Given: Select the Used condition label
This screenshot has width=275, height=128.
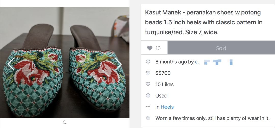Looking at the screenshot, I should [x=161, y=95].
